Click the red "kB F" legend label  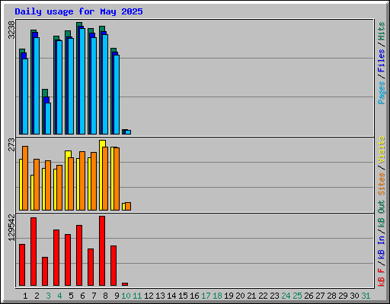click(382, 277)
